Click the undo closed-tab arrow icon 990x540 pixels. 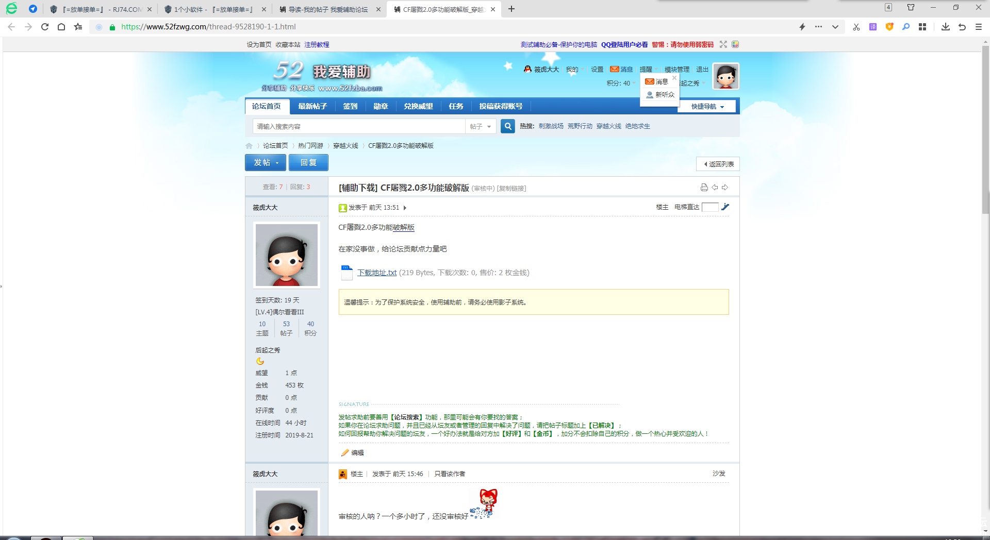coord(962,27)
